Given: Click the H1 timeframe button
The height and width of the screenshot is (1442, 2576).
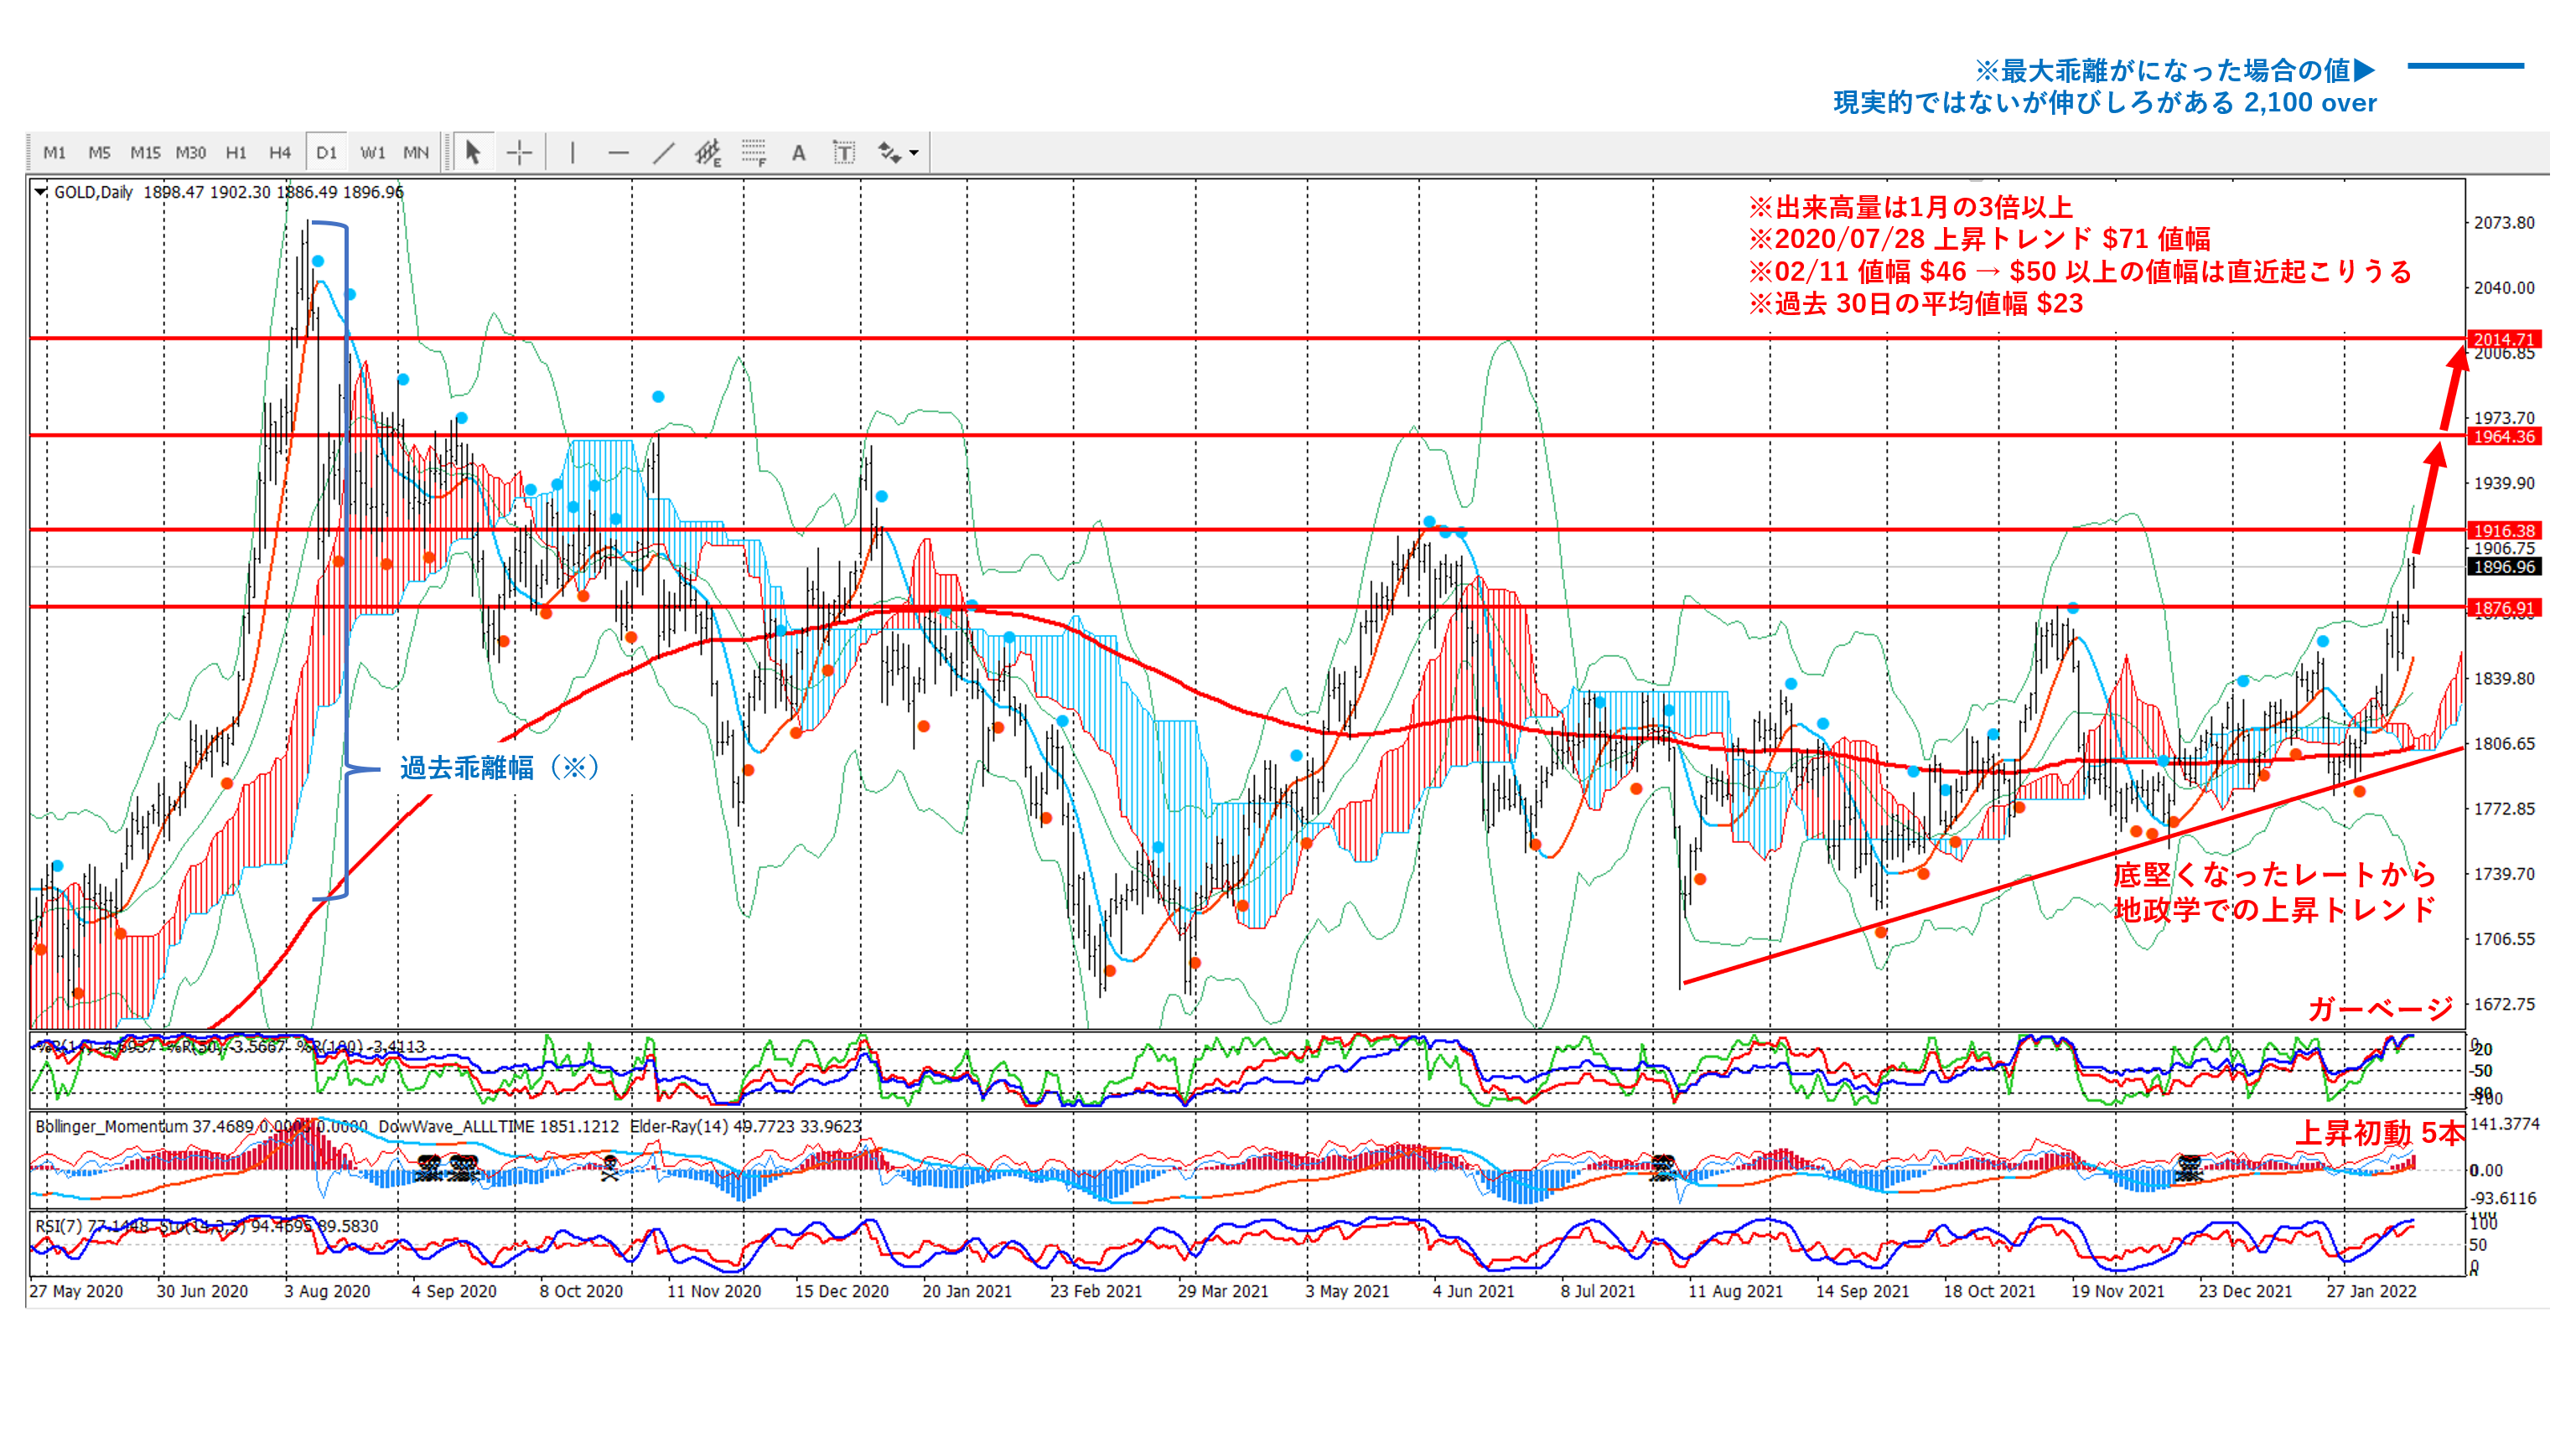Looking at the screenshot, I should tap(236, 152).
